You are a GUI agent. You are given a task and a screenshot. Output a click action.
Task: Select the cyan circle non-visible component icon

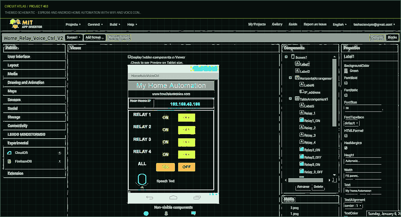coord(146,213)
